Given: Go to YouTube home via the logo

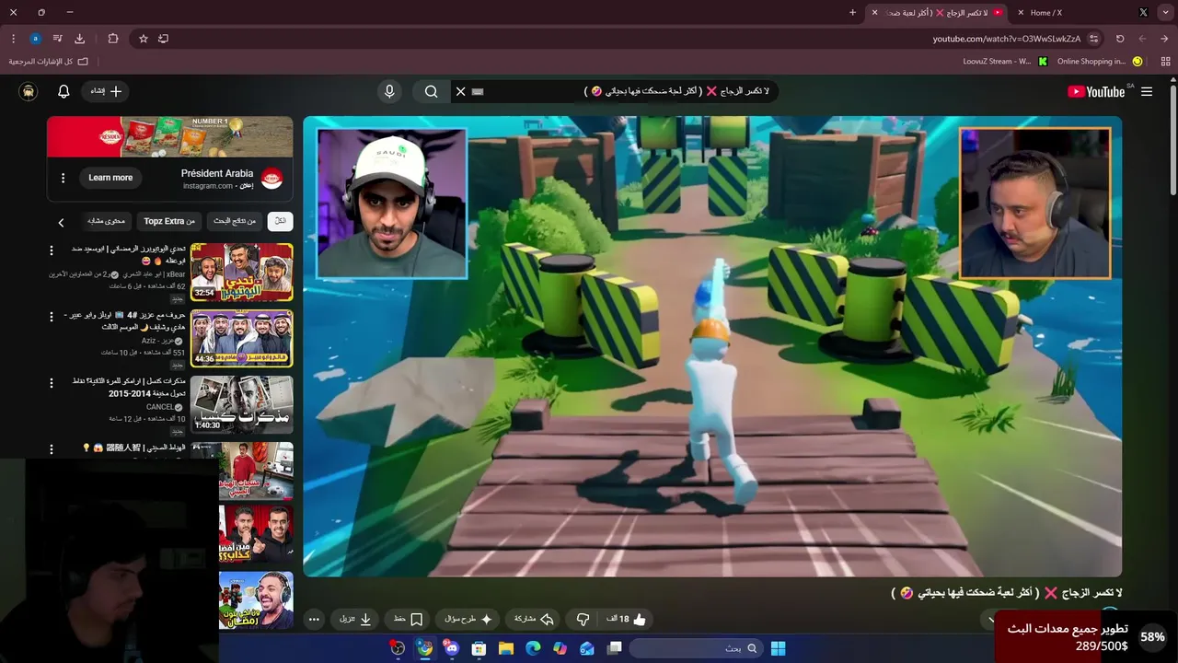Looking at the screenshot, I should tap(1096, 91).
